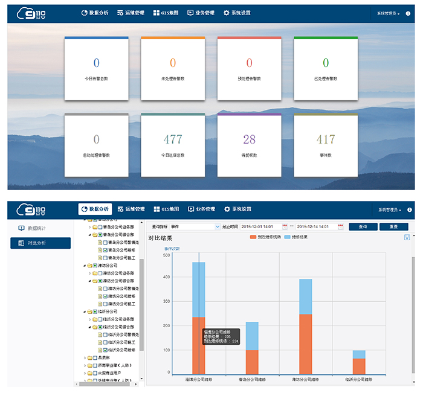
Task: Uncheck the 潍坊分公司维修 checkbox
Action: (106, 296)
